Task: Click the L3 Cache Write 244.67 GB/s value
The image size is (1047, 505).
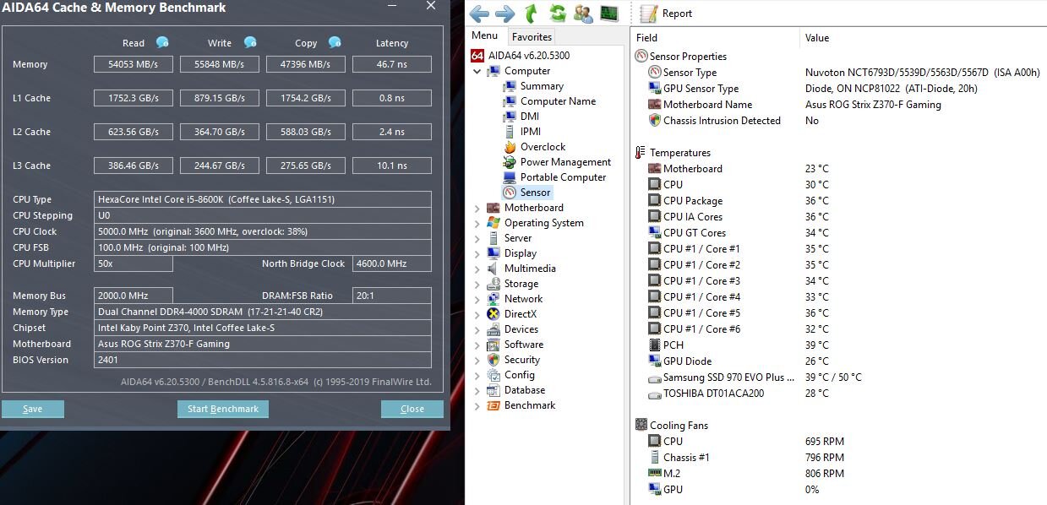Action: click(x=219, y=166)
